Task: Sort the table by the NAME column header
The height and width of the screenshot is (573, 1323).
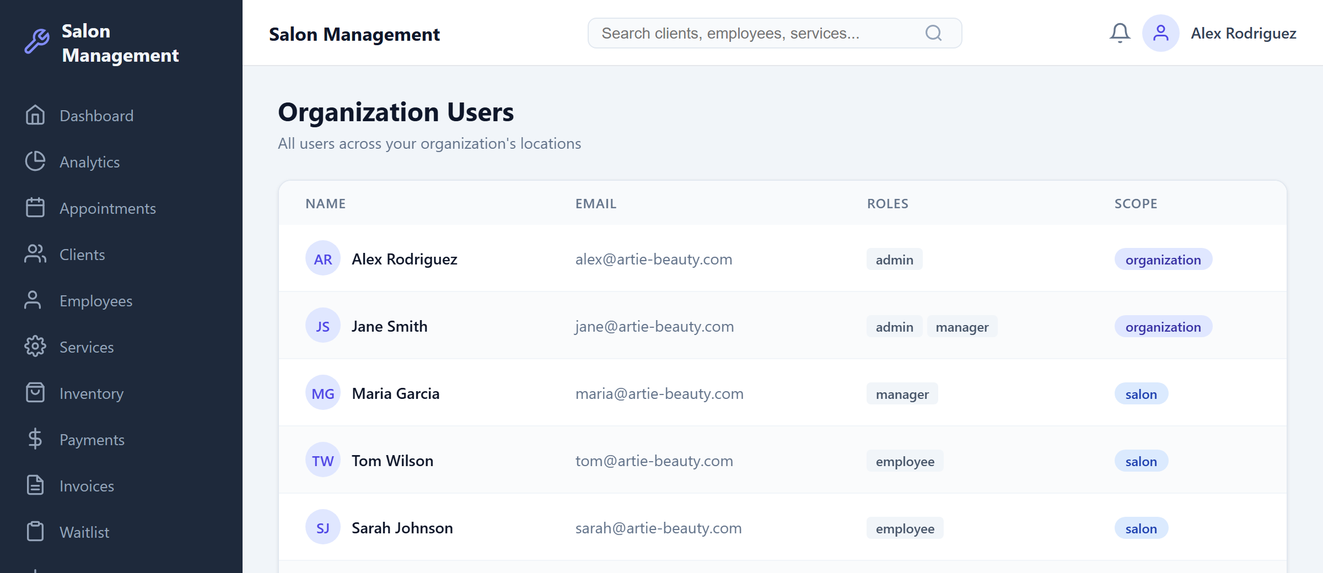Action: [x=325, y=203]
